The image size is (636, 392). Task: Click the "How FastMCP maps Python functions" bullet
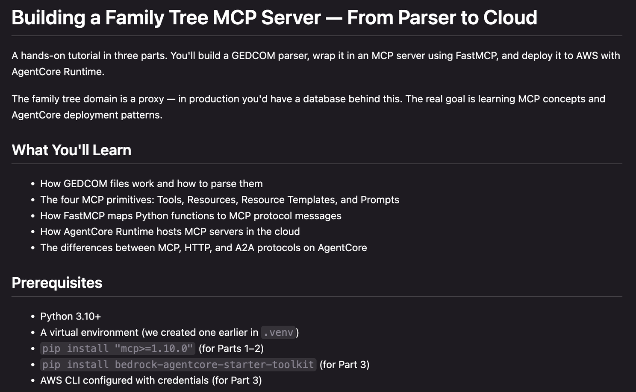pyautogui.click(x=191, y=216)
